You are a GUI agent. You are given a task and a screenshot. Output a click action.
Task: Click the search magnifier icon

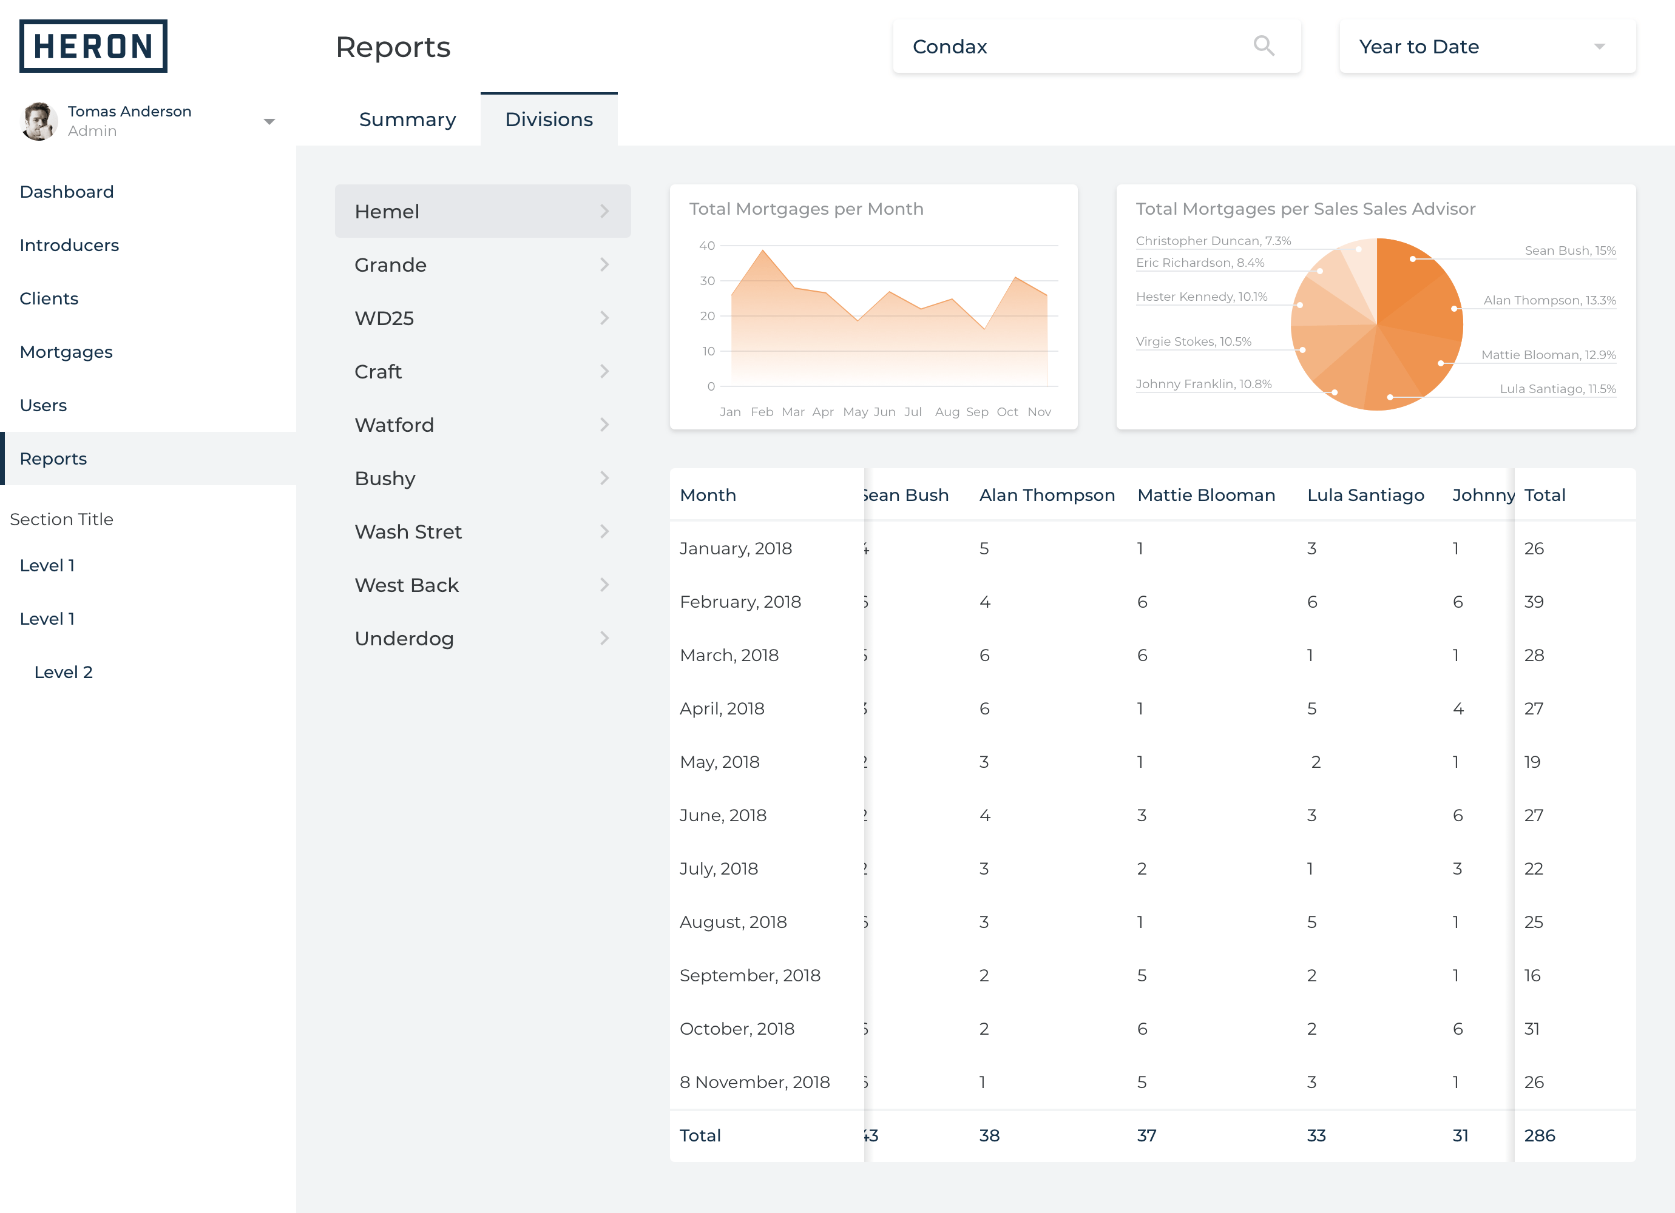[x=1264, y=45]
